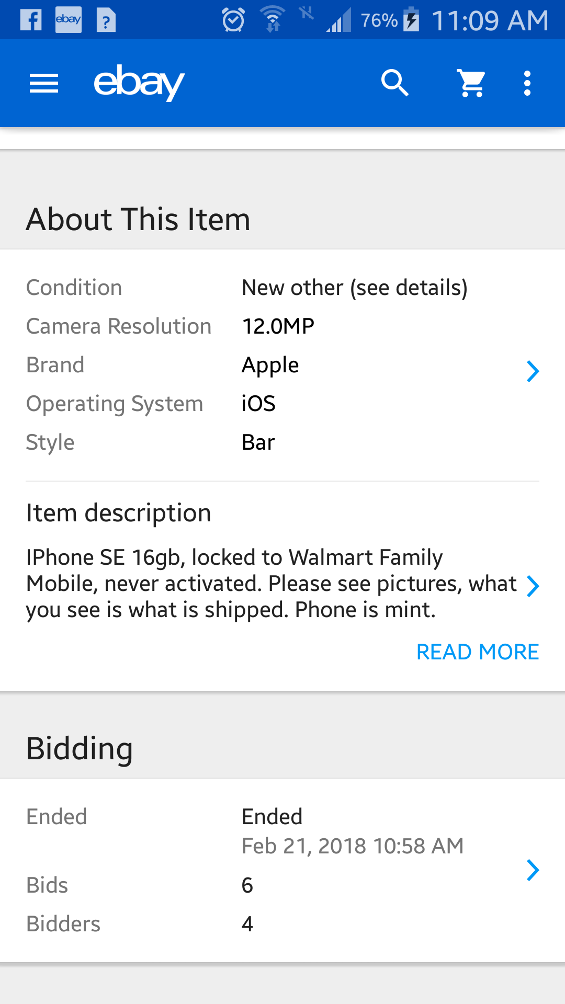Open the search magnifier icon
The image size is (565, 1004).
point(394,83)
